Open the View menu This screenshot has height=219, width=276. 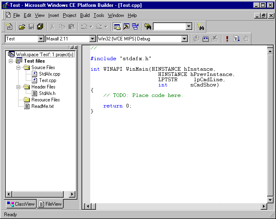tap(39, 15)
